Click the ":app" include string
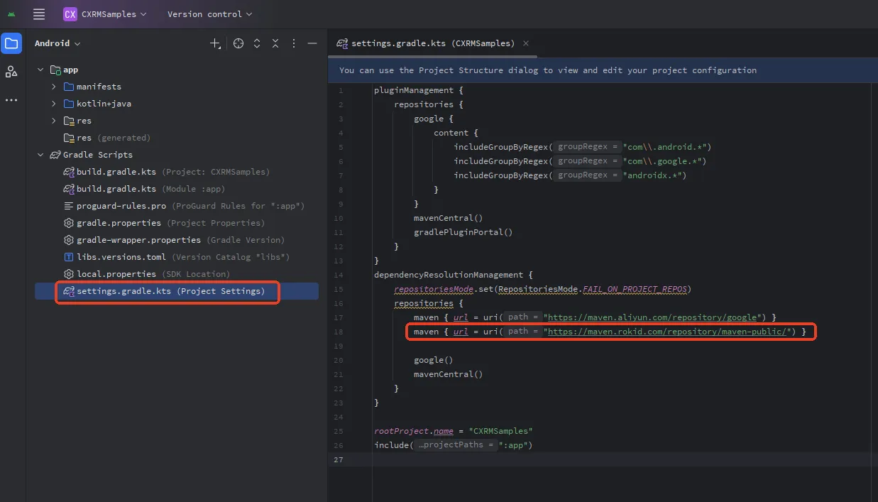The width and height of the screenshot is (878, 502). tap(513, 445)
